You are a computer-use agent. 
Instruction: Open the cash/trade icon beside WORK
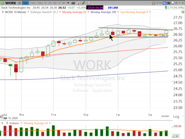click(x=19, y=3)
